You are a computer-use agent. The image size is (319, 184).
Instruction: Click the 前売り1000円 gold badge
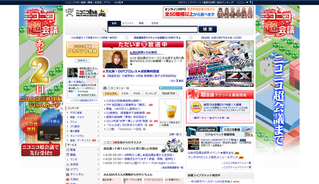[x=196, y=107]
